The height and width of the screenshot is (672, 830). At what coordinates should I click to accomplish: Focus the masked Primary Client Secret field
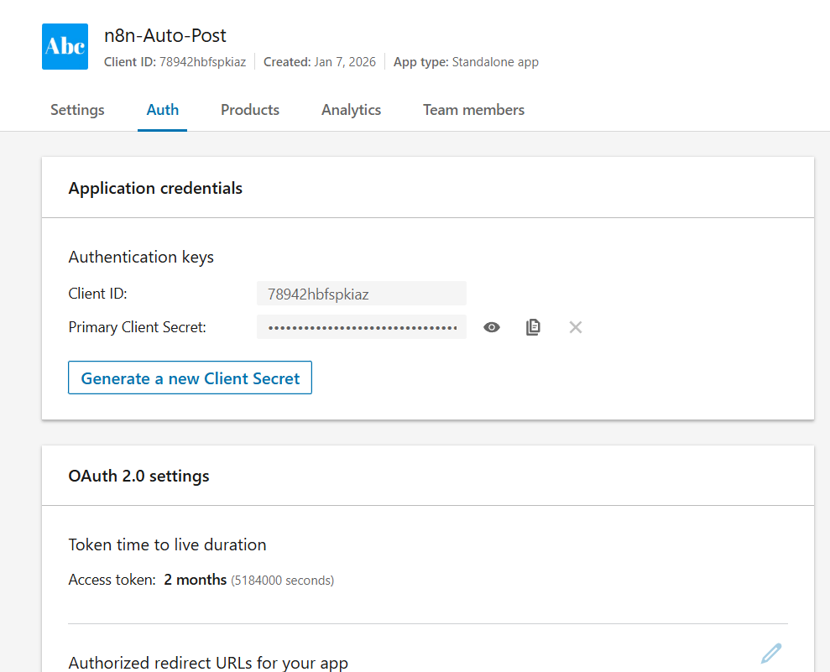(361, 327)
